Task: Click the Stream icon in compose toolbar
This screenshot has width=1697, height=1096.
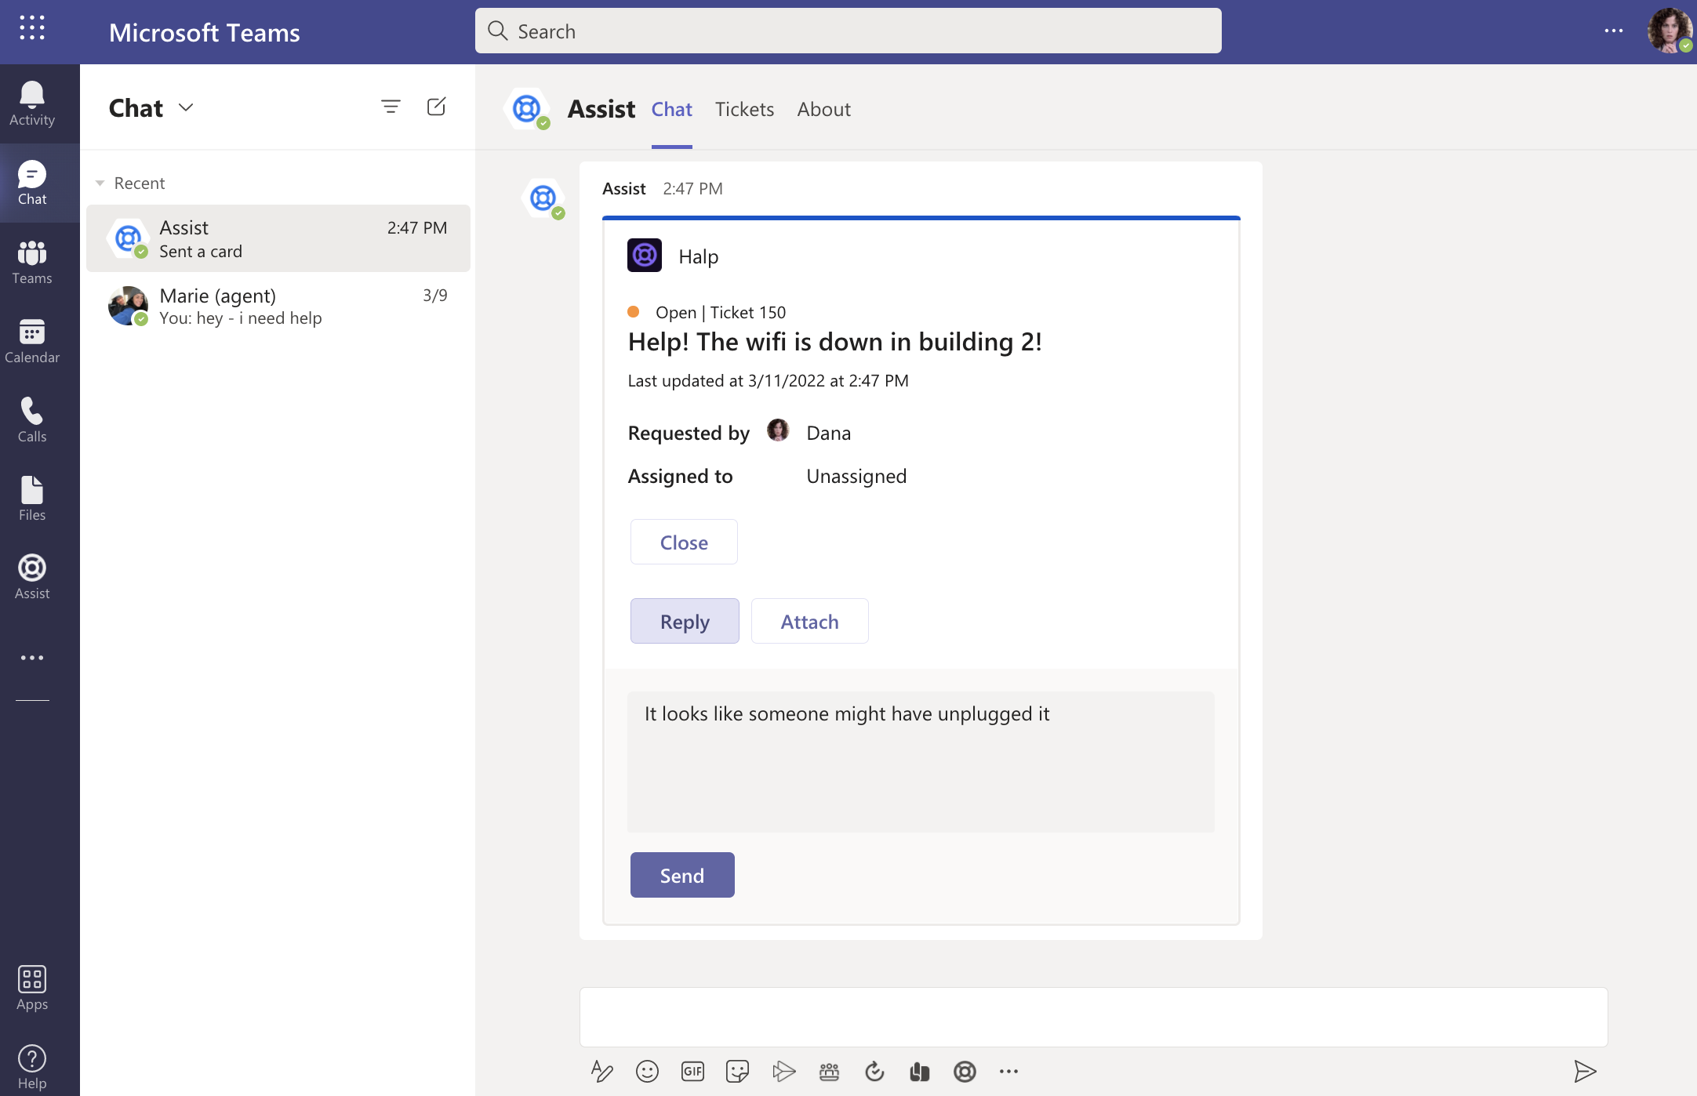Action: coord(783,1071)
